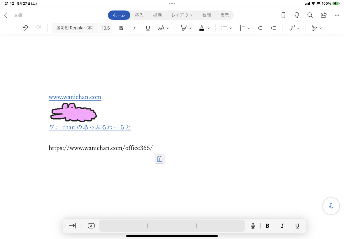Open search in document
Screen dimensions: 344x239
pyautogui.click(x=310, y=15)
